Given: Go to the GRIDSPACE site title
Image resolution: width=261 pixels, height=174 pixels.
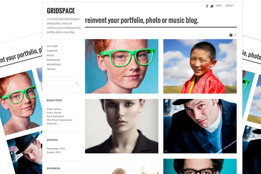Looking at the screenshot, I should (x=61, y=11).
